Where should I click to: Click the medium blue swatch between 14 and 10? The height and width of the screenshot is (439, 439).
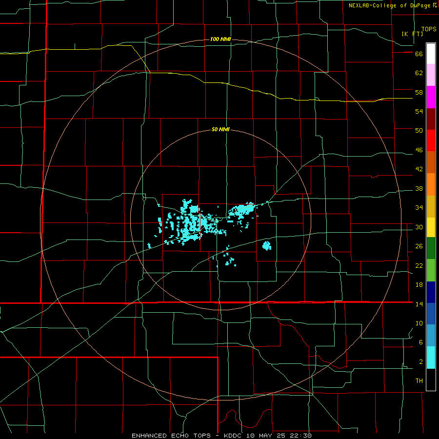[x=431, y=314]
